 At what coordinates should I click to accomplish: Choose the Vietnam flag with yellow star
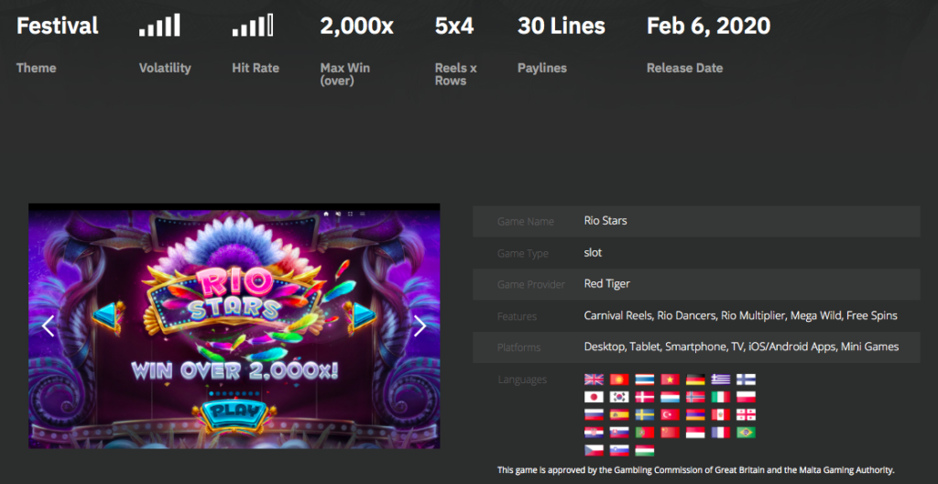[670, 379]
